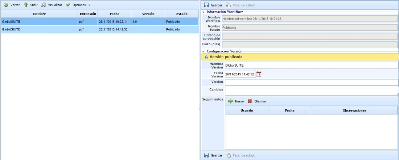Collapse the Información Workflow section

204,12
